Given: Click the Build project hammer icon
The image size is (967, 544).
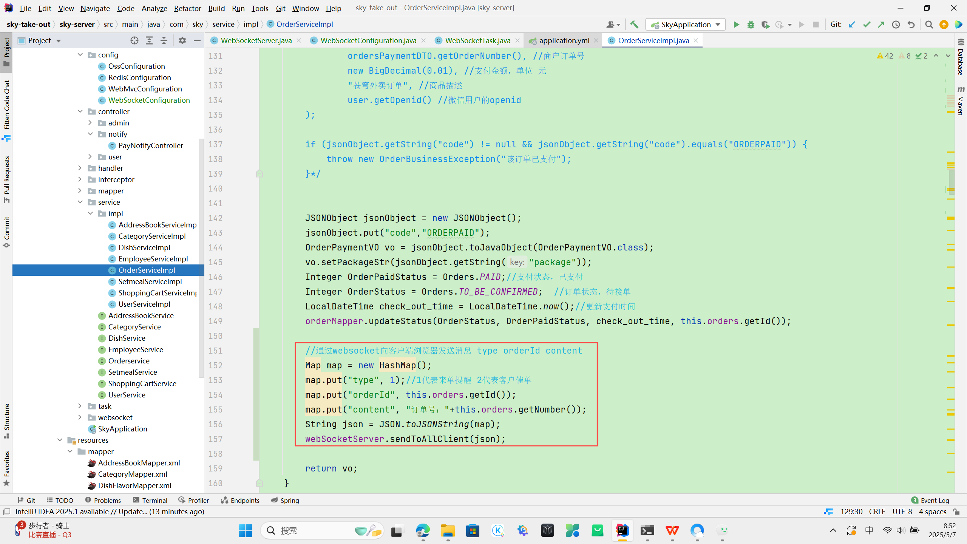Looking at the screenshot, I should coord(634,25).
